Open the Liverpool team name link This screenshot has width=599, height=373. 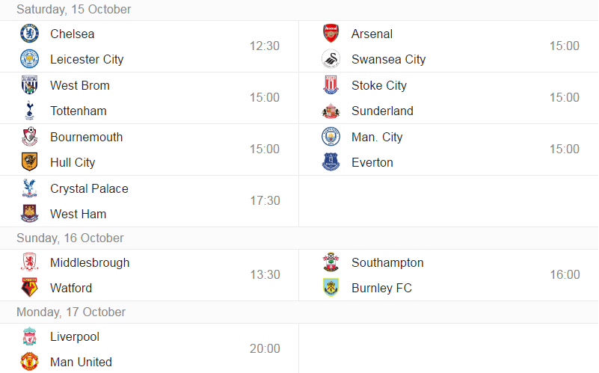pyautogui.click(x=75, y=336)
